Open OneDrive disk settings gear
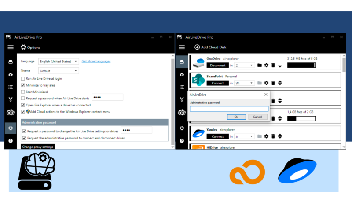 click(266, 65)
